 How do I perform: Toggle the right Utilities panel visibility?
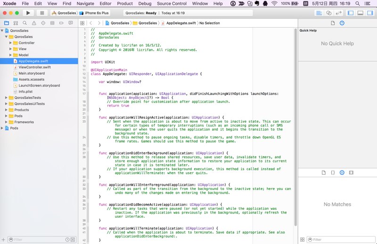[x=370, y=13]
